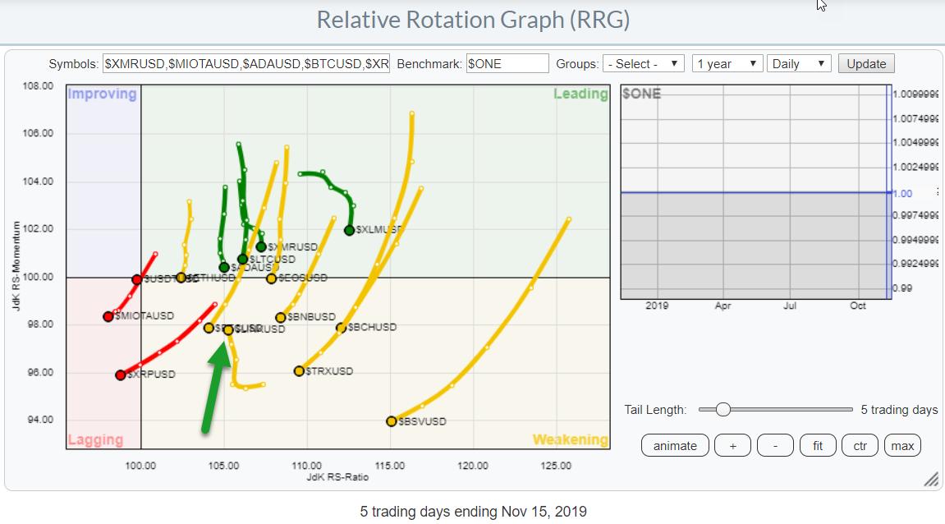Click the $TRXUSD yellow data point
Image resolution: width=945 pixels, height=524 pixels.
tap(299, 371)
